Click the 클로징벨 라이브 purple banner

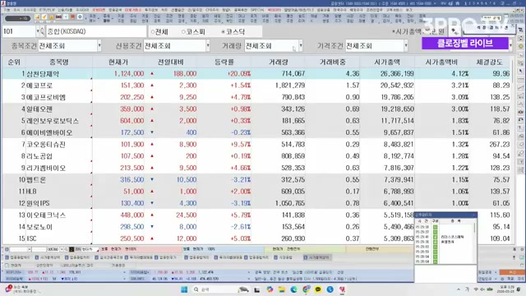pos(465,44)
